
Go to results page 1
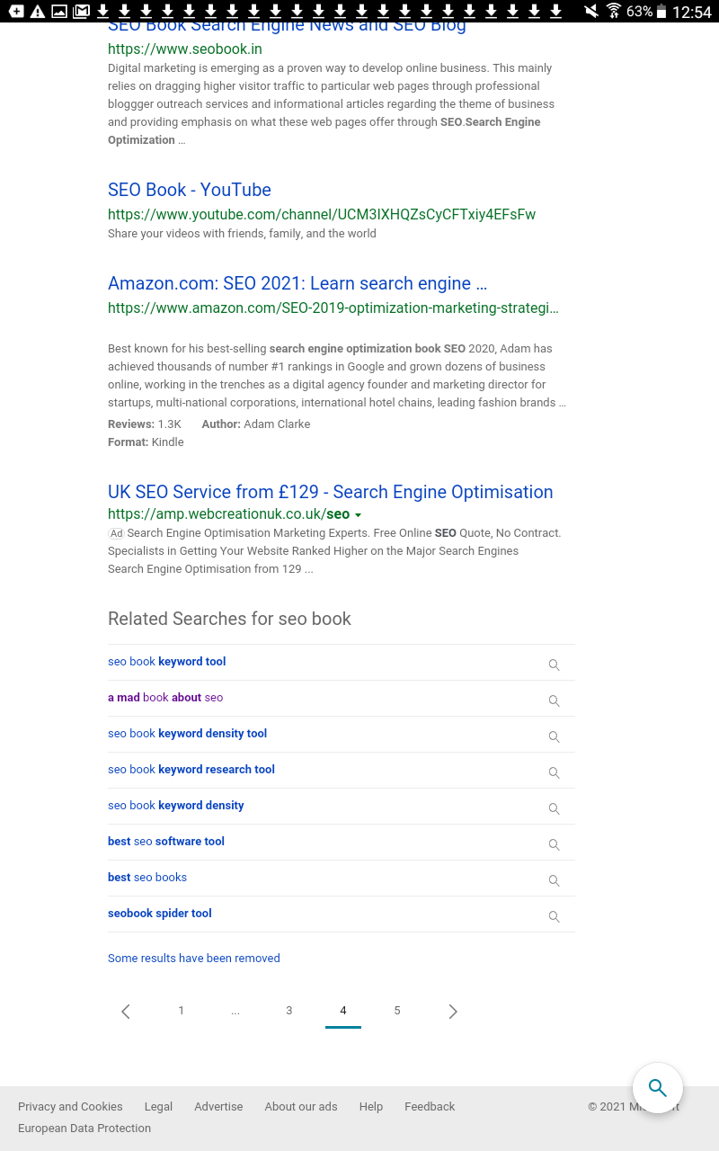tap(182, 1011)
